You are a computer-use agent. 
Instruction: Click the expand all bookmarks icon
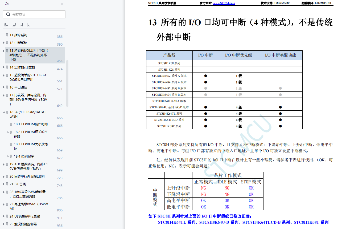(x=6, y=25)
